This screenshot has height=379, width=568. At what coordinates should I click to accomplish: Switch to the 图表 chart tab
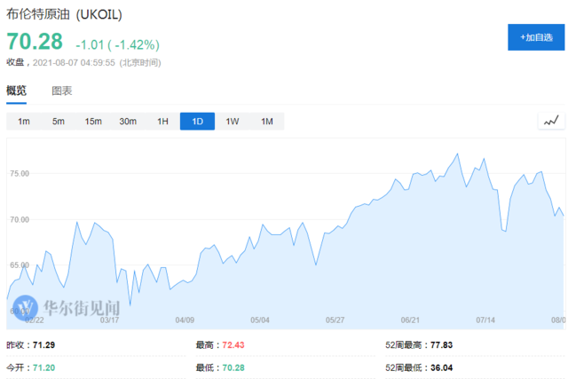point(62,91)
